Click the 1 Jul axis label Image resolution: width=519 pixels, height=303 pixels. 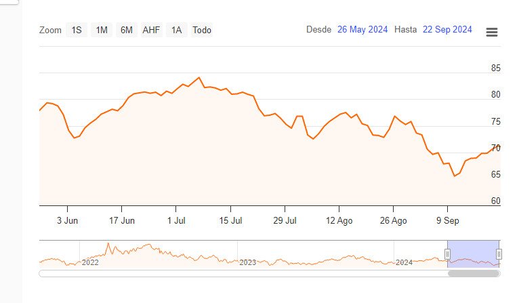[x=175, y=220]
